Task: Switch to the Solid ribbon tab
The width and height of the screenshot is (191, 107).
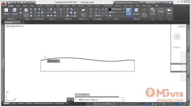Action: (18, 6)
